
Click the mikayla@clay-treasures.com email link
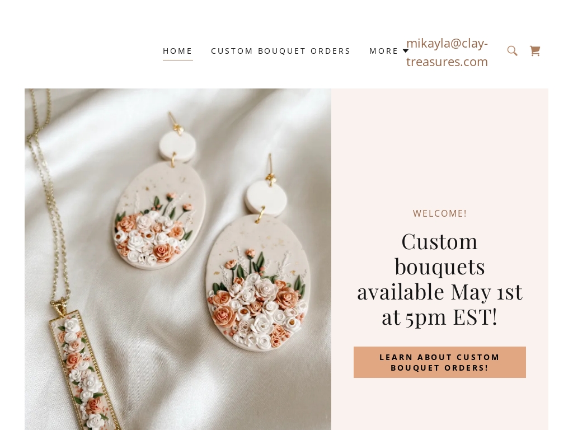coord(447,52)
